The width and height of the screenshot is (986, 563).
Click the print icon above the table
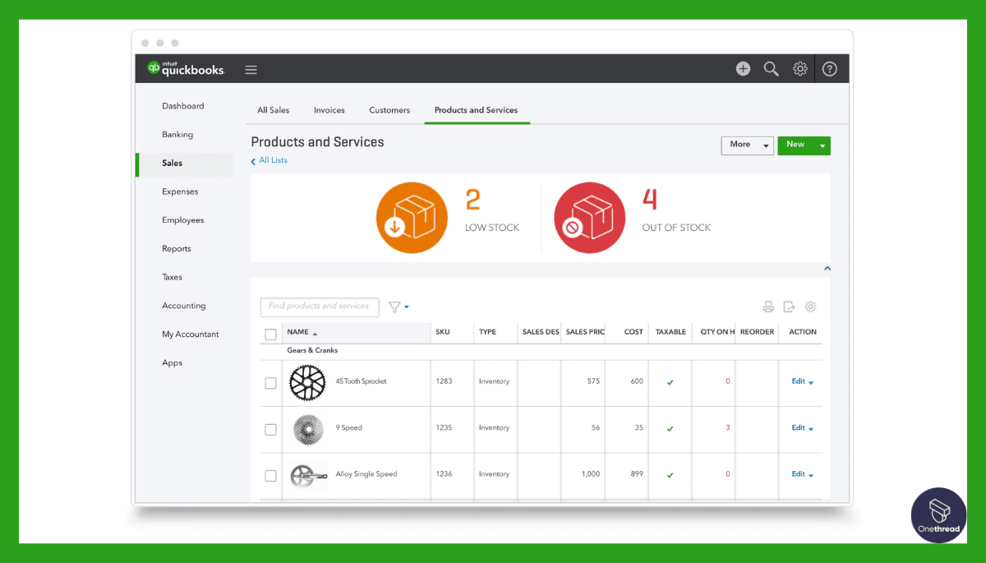(767, 306)
